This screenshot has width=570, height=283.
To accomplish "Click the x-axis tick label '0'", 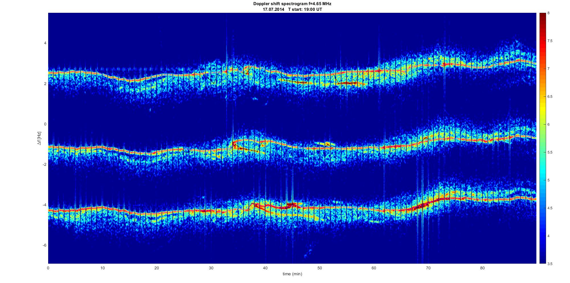I will [48, 268].
